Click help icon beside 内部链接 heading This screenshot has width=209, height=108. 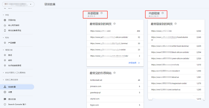point(162,13)
